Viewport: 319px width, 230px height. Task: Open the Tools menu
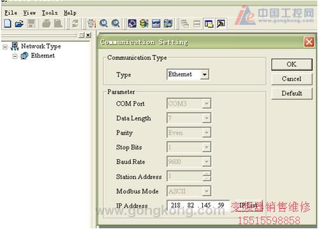(x=50, y=13)
